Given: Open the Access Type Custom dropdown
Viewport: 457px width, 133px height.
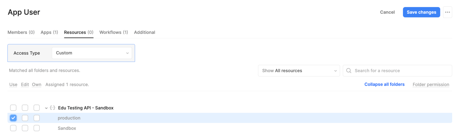Looking at the screenshot, I should pyautogui.click(x=92, y=53).
